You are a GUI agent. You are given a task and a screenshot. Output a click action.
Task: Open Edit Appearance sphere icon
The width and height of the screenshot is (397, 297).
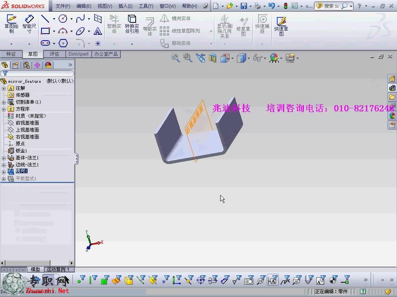coord(274,58)
